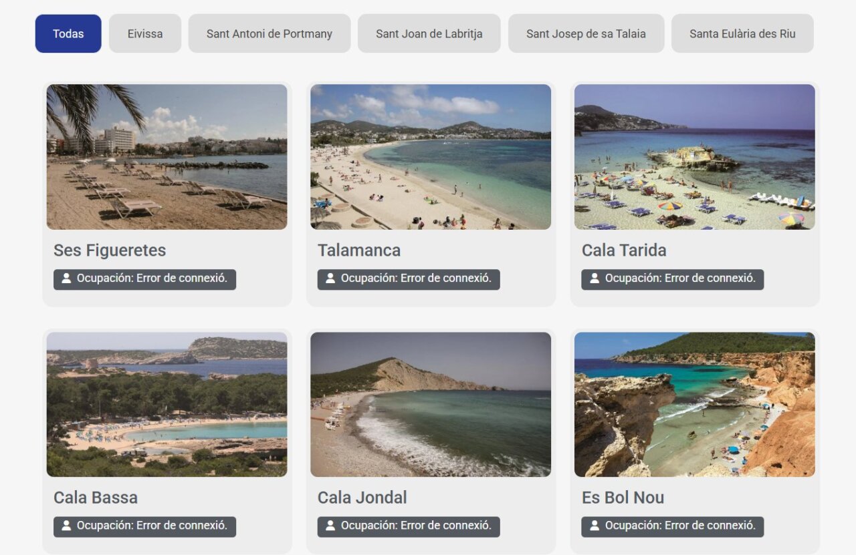Open the Talamanca beach photo

click(x=431, y=157)
